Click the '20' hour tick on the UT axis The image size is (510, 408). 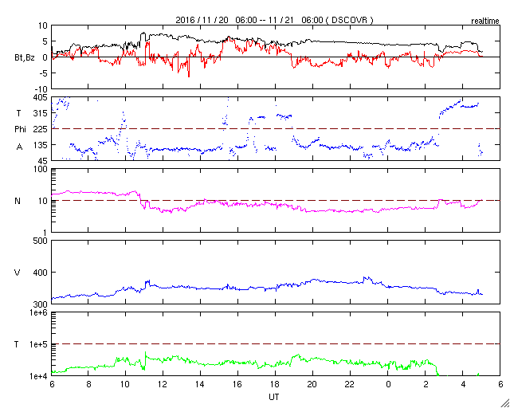point(312,385)
